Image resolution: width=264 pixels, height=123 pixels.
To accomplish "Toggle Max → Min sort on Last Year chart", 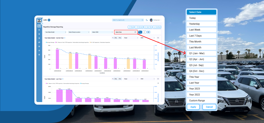I will pyautogui.click(x=117, y=79).
